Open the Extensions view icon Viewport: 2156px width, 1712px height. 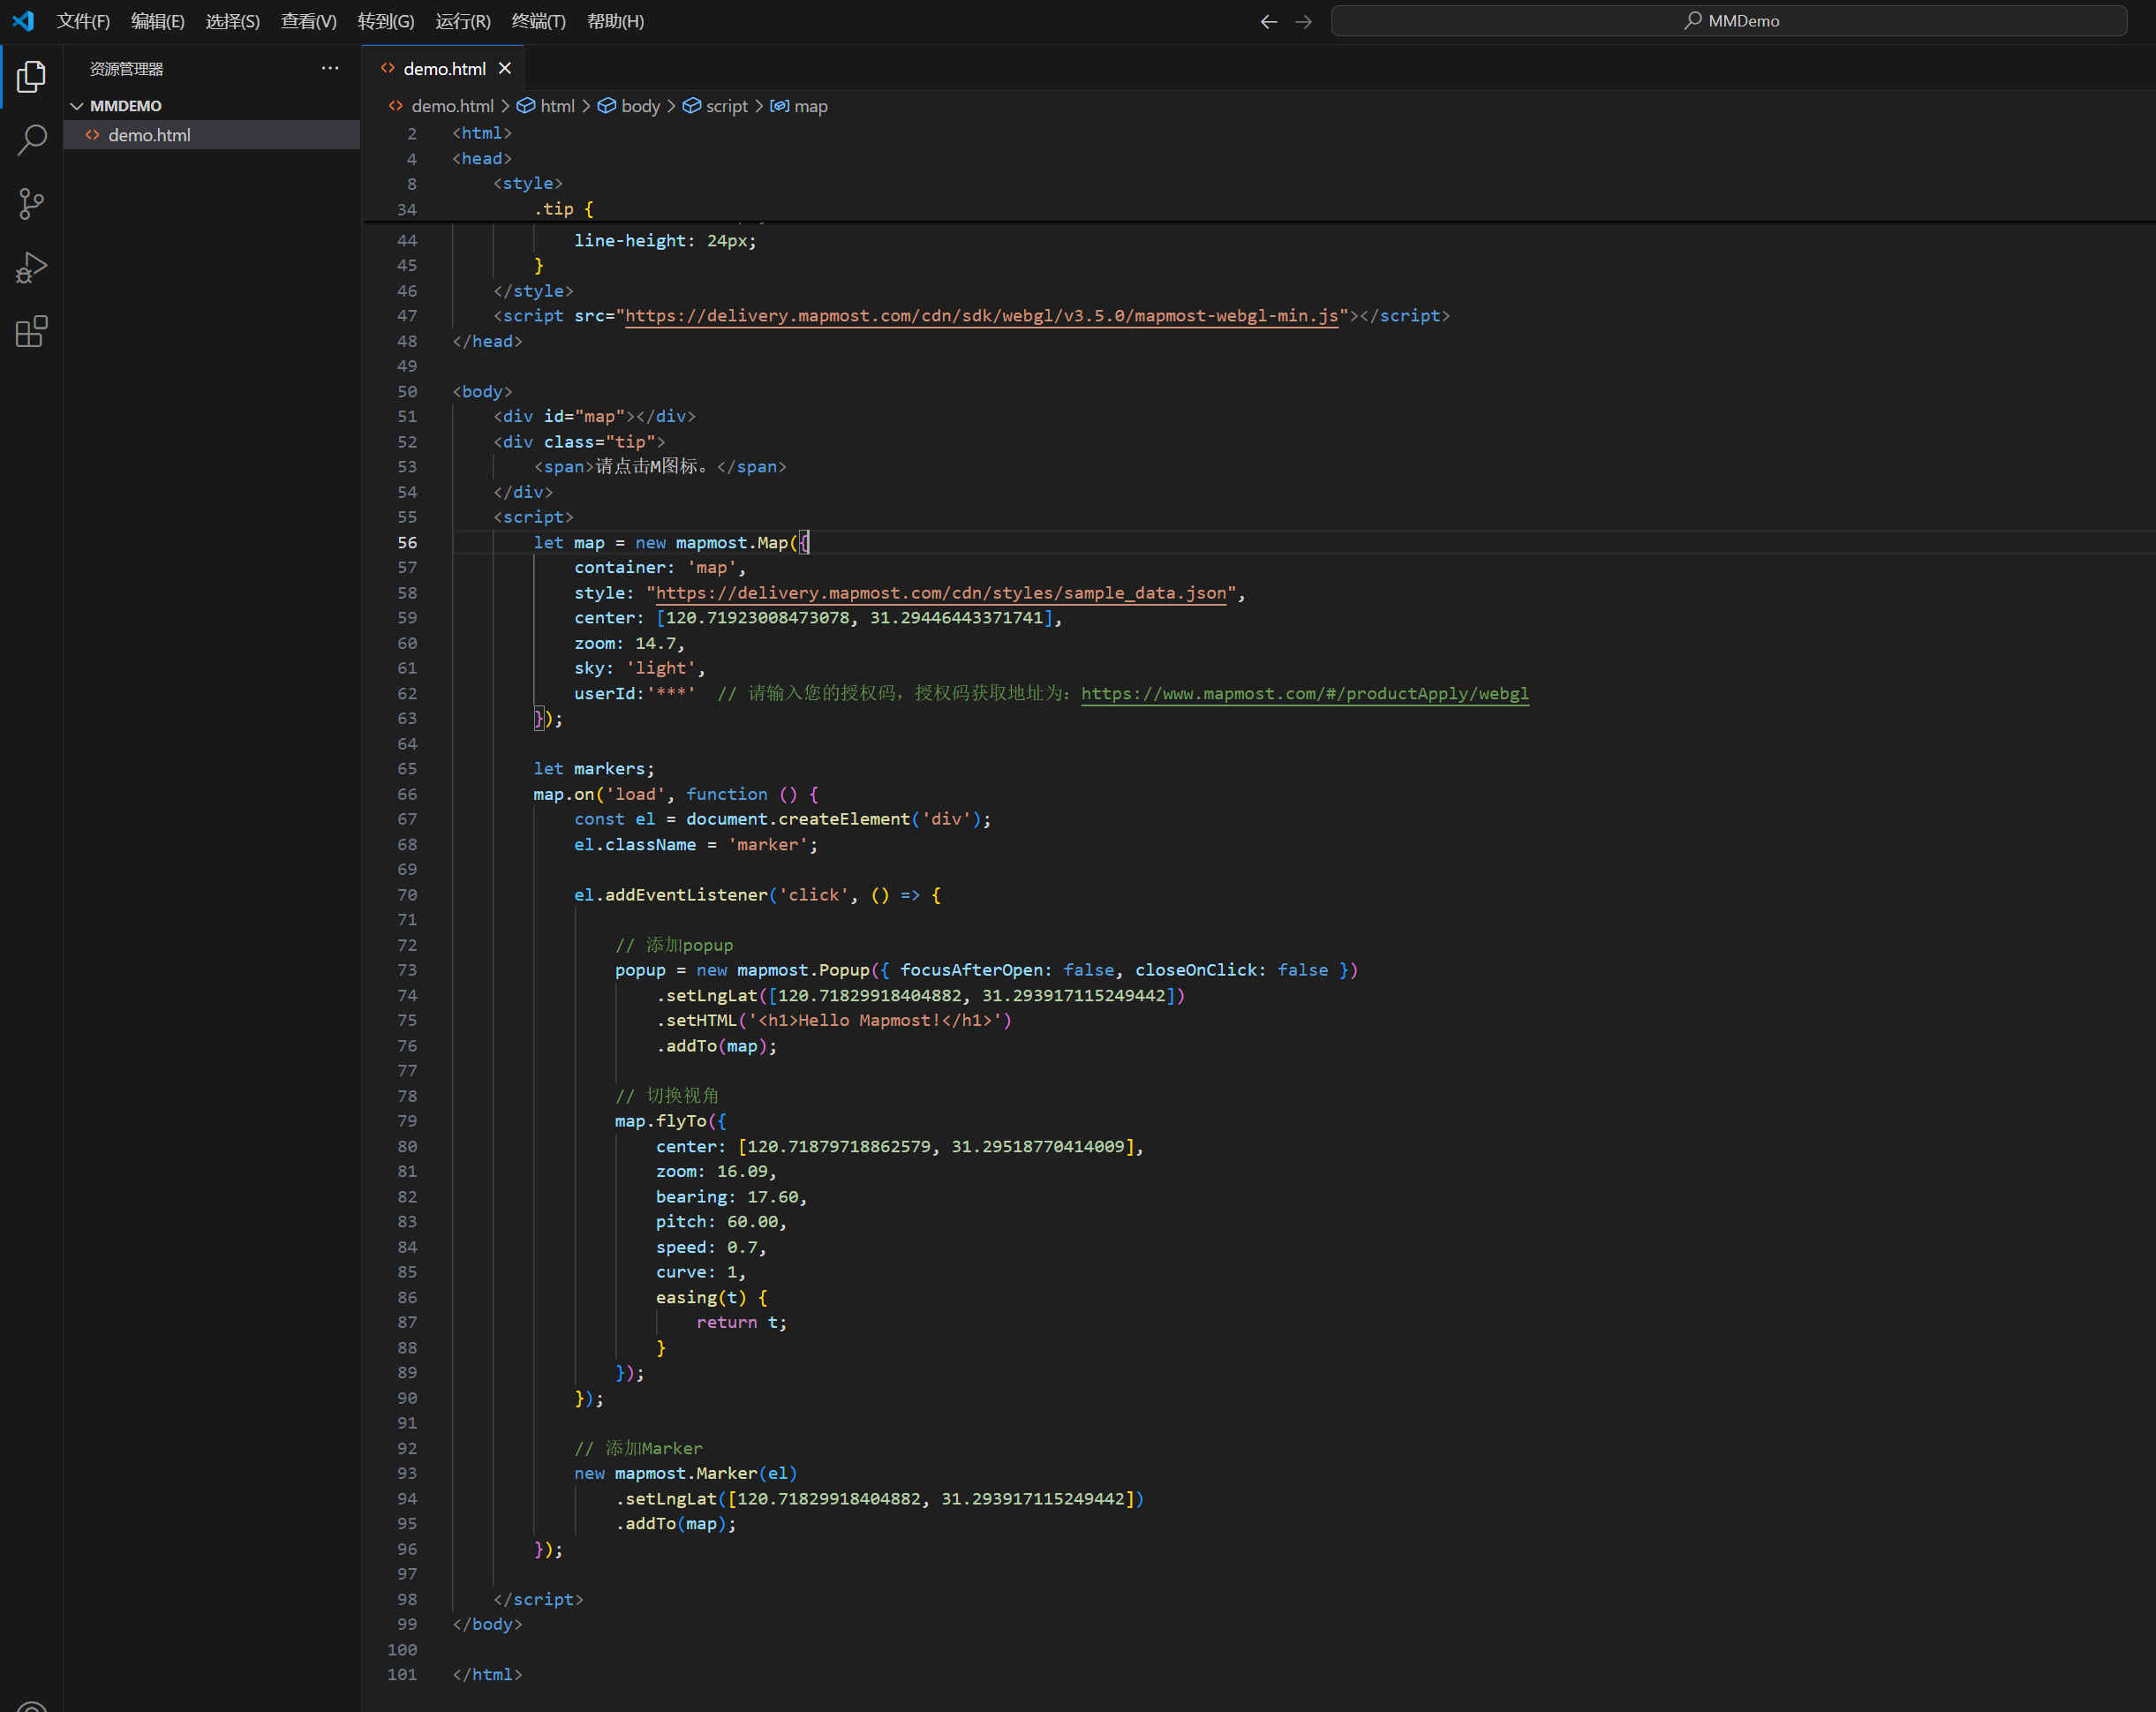coord(31,332)
